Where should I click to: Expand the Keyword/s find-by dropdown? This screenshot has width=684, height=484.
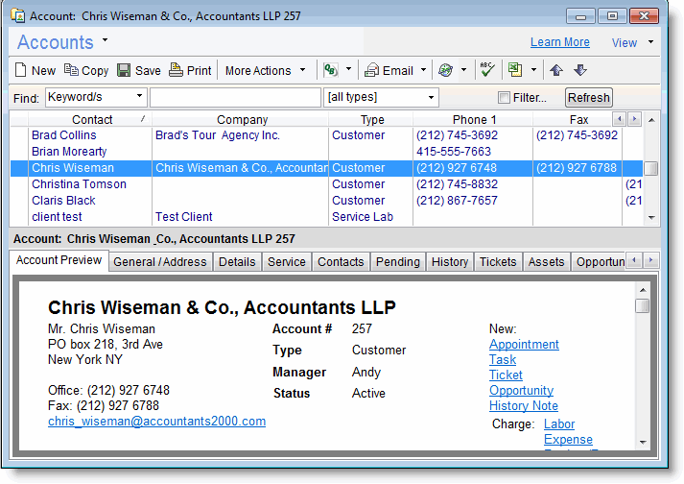140,97
